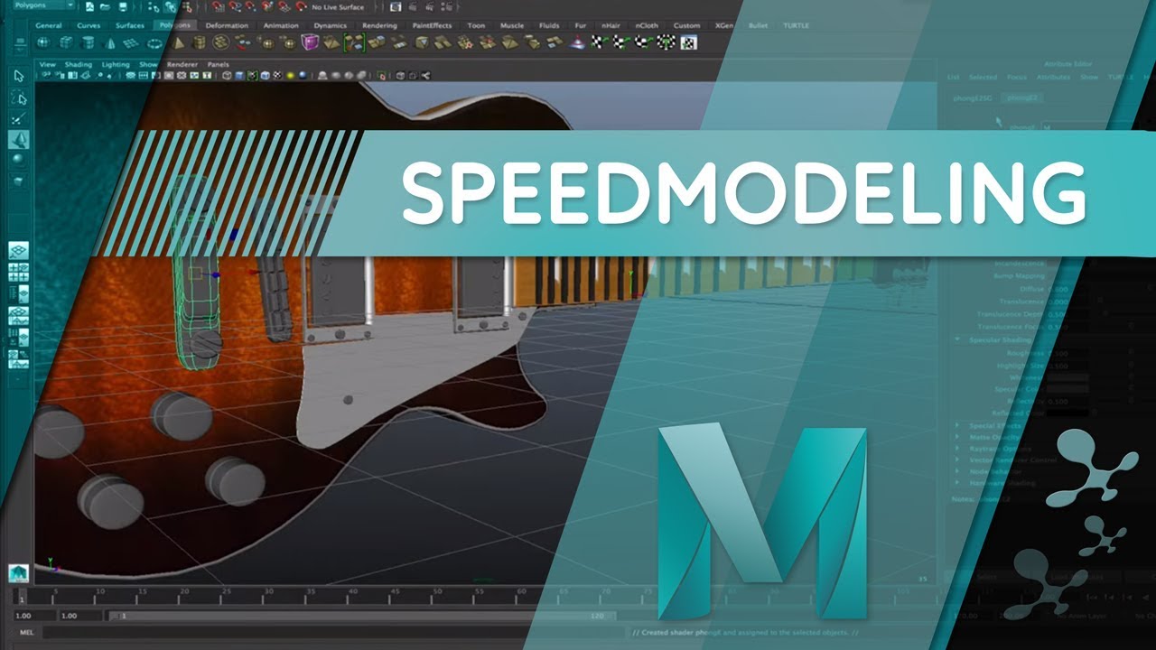Open the Shading panel menu
The width and height of the screenshot is (1156, 650).
point(79,65)
